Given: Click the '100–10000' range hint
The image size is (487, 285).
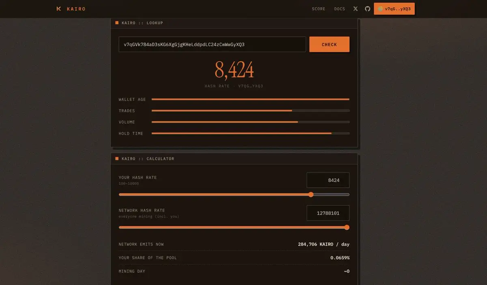Looking at the screenshot, I should click(x=129, y=184).
